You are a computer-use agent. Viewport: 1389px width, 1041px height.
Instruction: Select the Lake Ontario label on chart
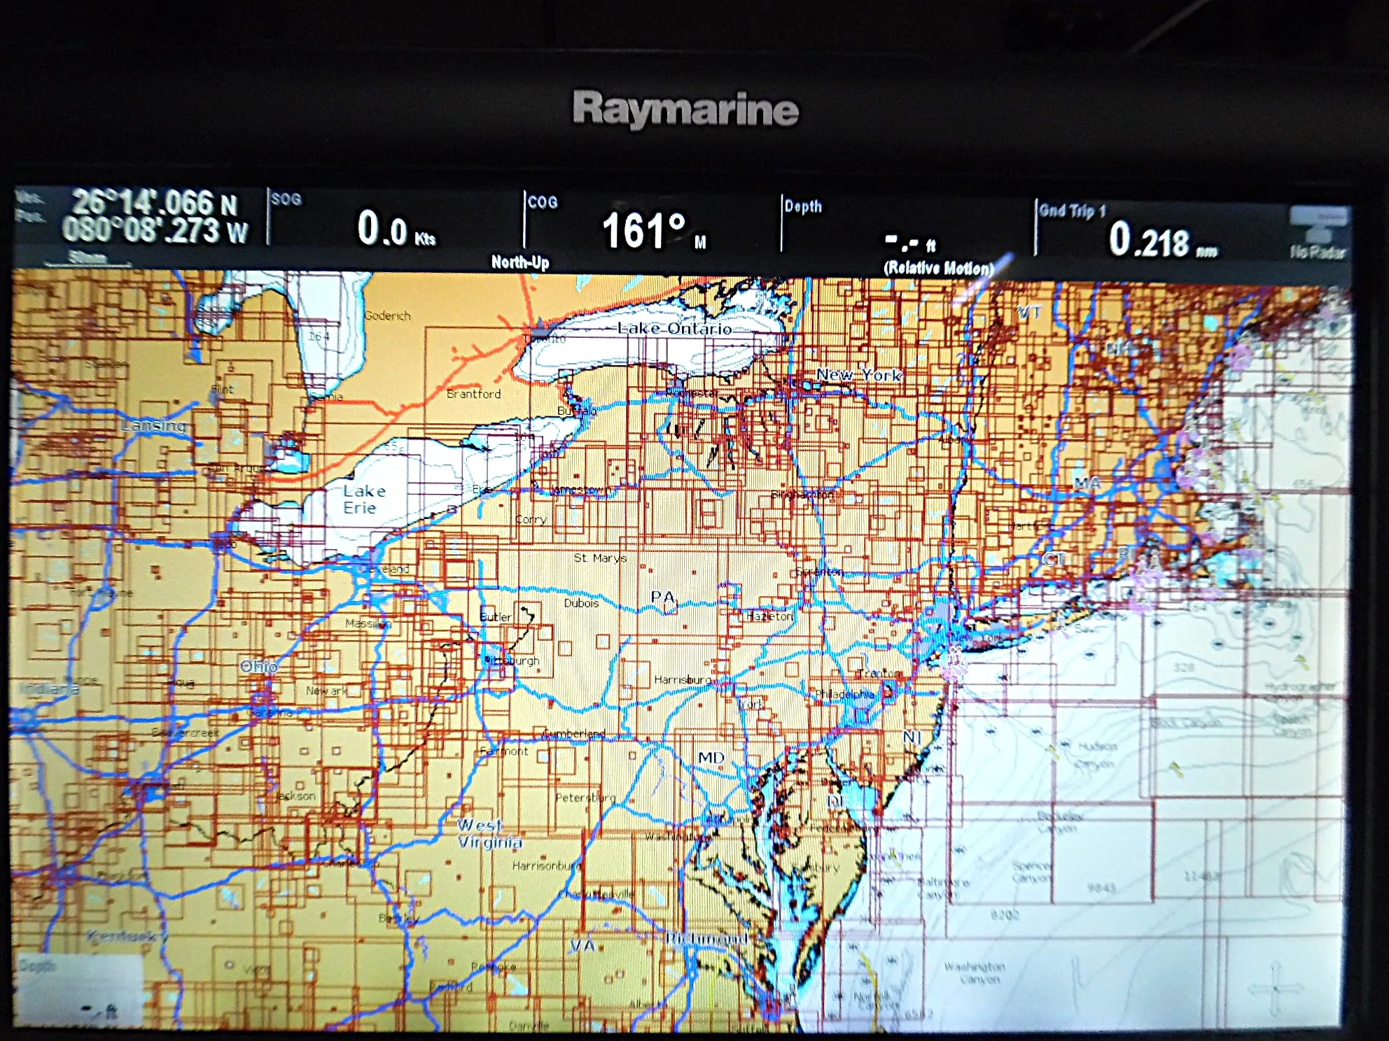(x=674, y=328)
